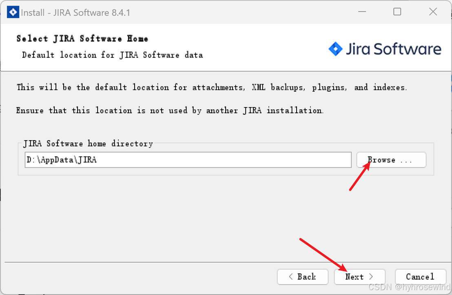Click the 'JIRA Software home directory' label
The height and width of the screenshot is (295, 452).
[88, 143]
